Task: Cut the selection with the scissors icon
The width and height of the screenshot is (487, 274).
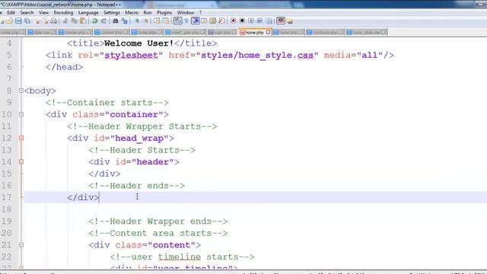Action: [x=65, y=21]
